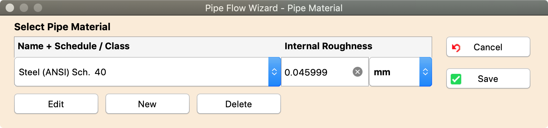
Task: Open the mm units dropdown arrows
Action: pyautogui.click(x=425, y=72)
